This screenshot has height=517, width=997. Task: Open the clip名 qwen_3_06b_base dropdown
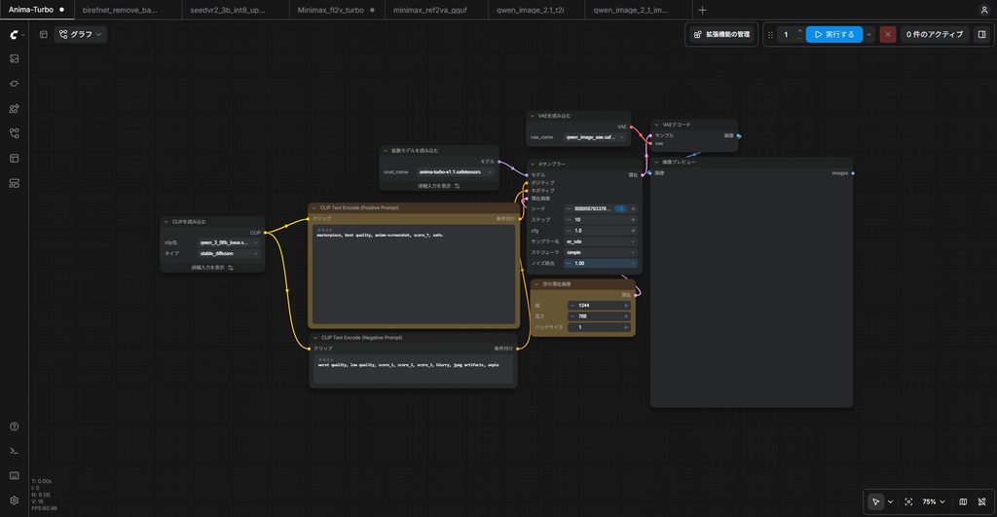[229, 242]
